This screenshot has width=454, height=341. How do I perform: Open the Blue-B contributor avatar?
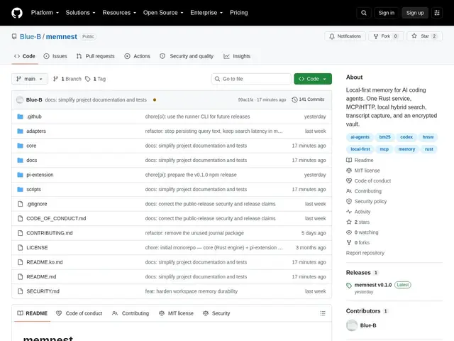(x=352, y=325)
